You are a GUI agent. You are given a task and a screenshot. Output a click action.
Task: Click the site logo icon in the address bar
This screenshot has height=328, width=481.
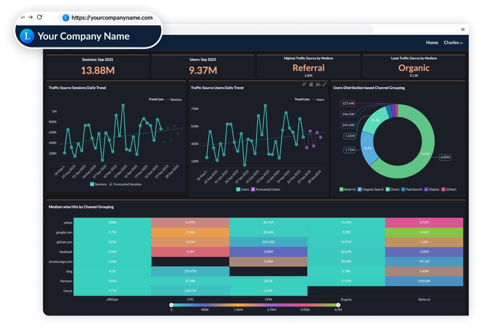[65, 18]
